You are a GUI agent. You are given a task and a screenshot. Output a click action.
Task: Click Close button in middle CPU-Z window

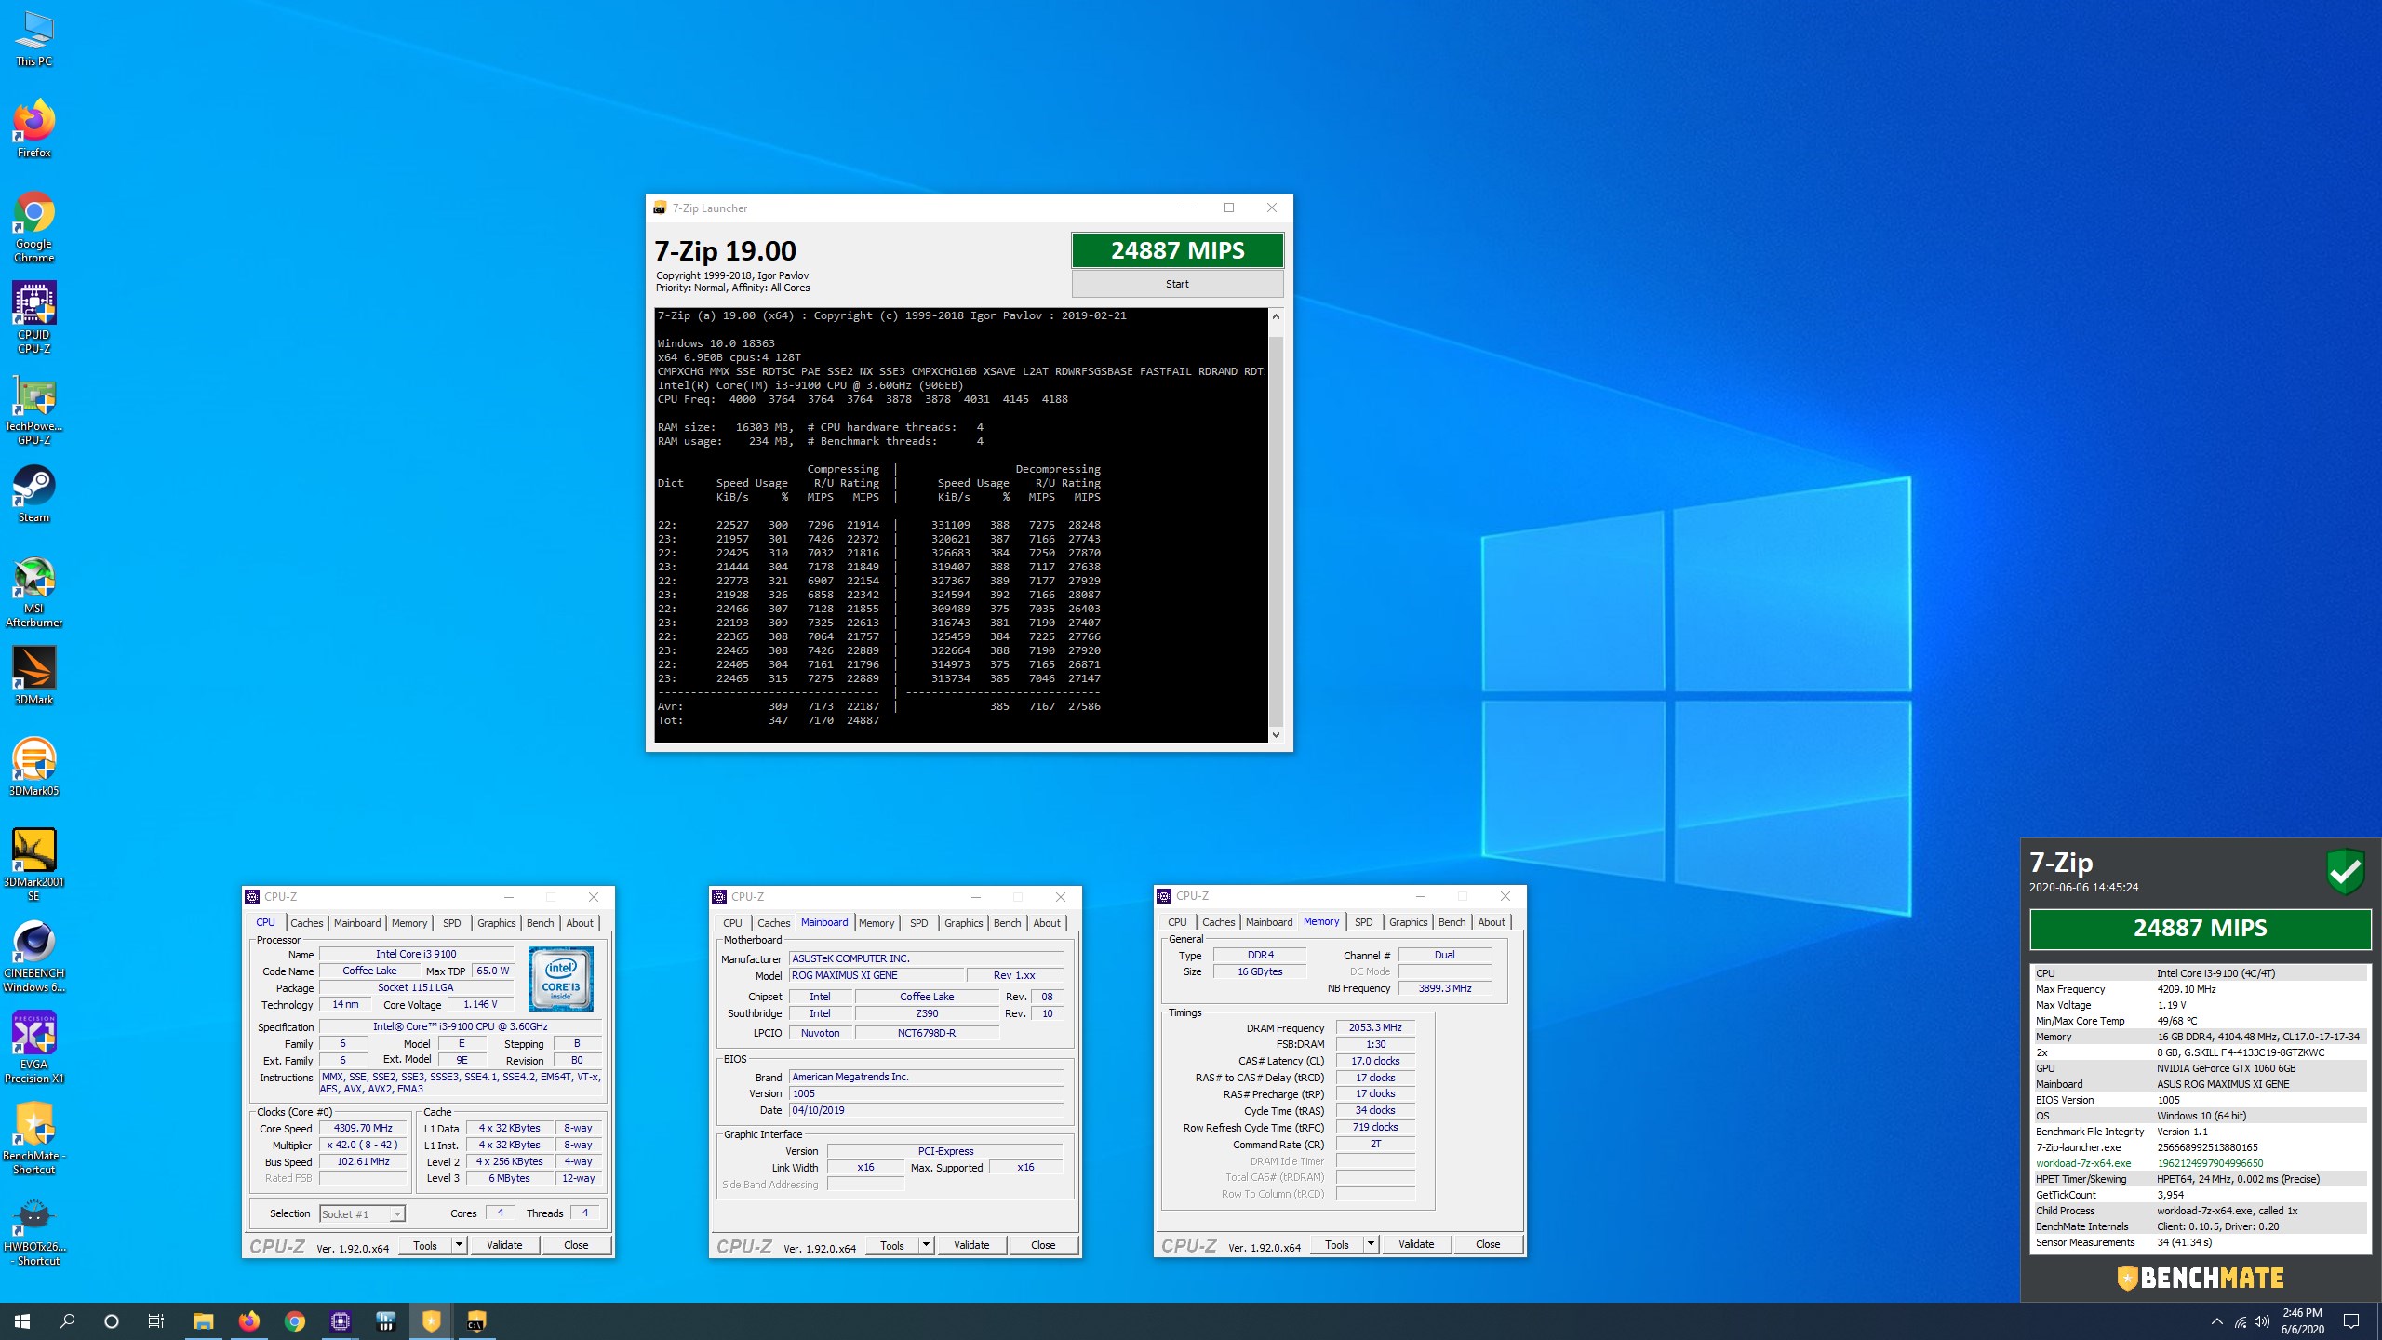1043,1245
